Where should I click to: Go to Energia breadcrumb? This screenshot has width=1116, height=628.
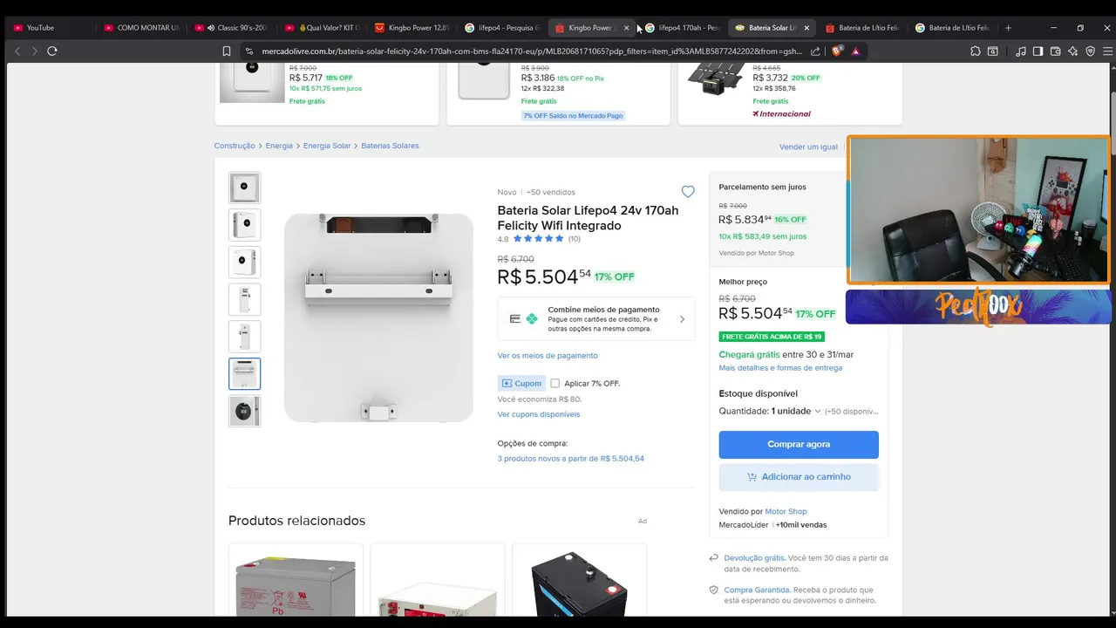pos(279,146)
